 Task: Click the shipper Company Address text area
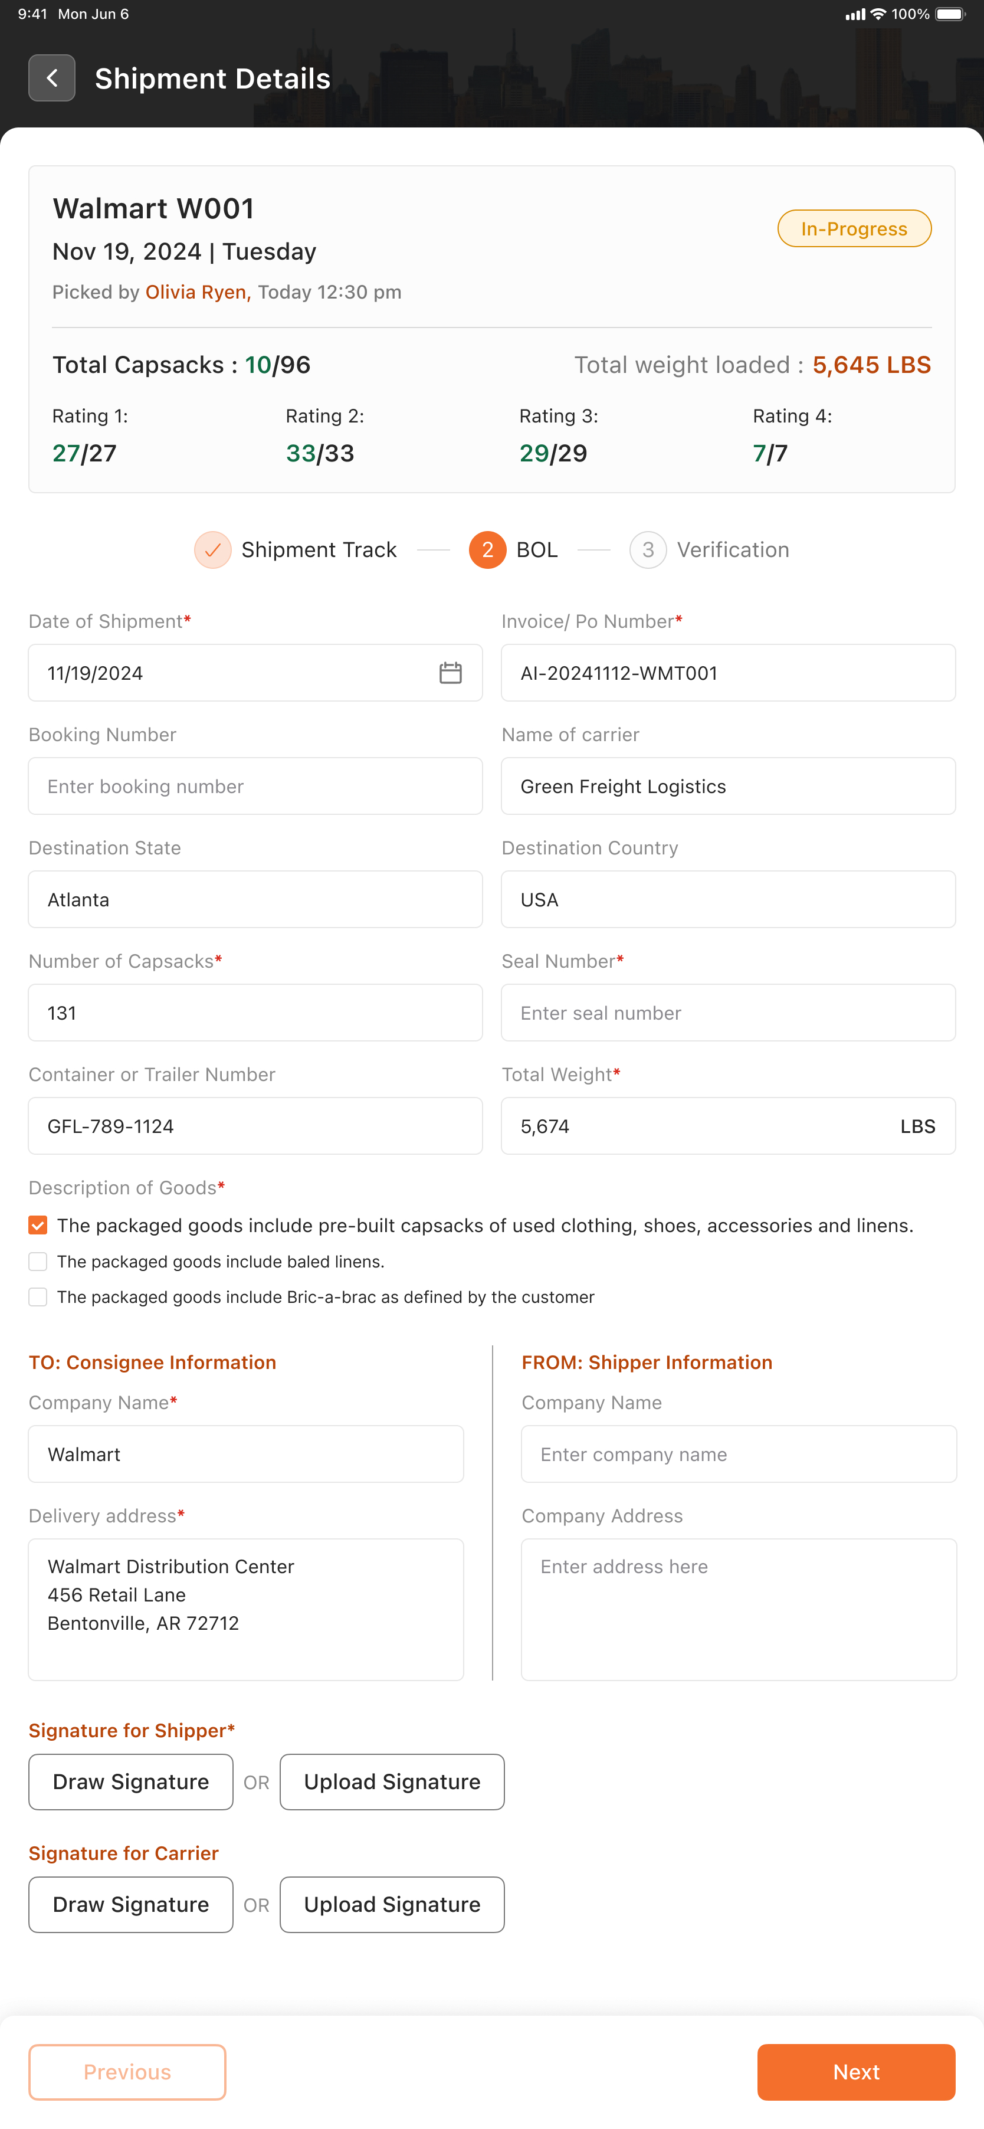739,1609
